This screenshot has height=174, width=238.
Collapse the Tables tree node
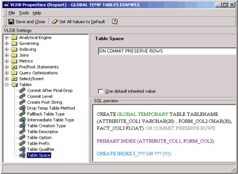[6, 85]
